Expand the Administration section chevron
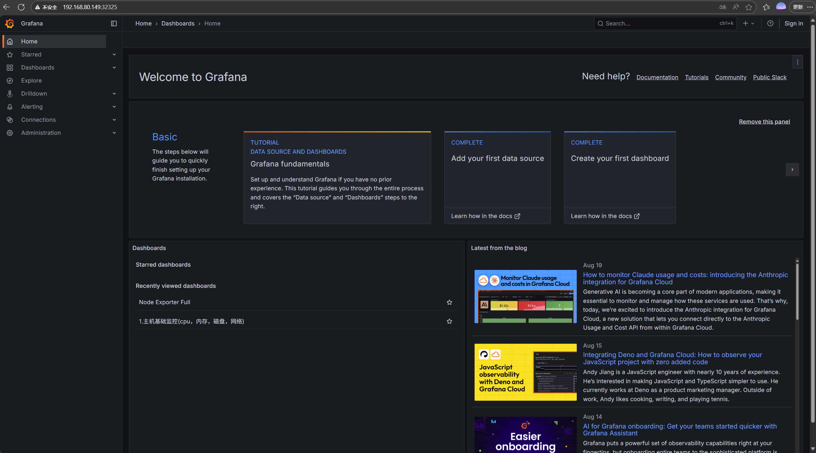The width and height of the screenshot is (816, 453). coord(114,133)
